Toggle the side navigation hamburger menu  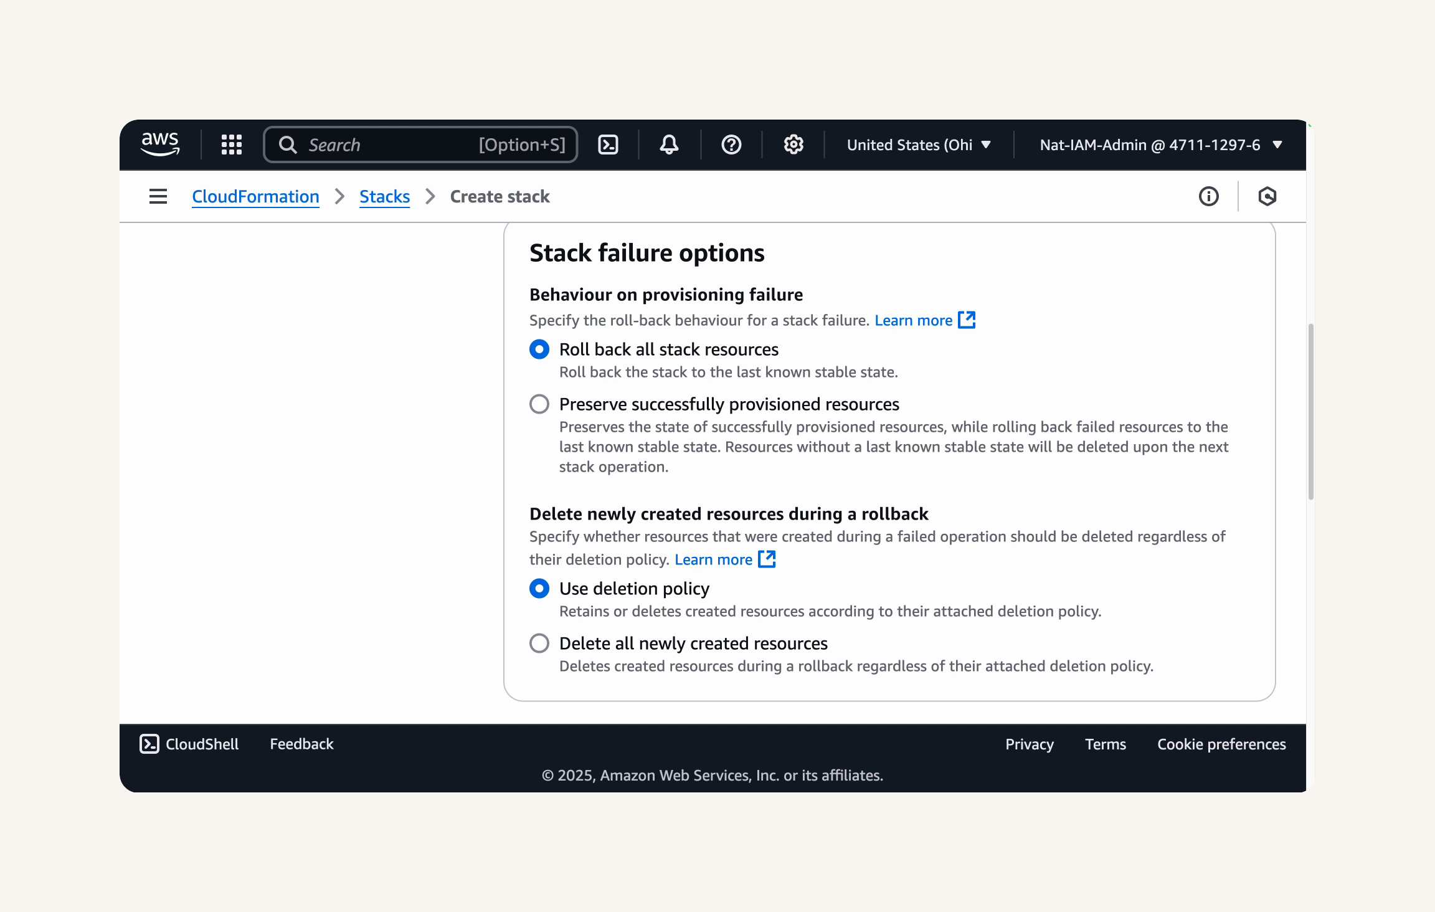[x=158, y=196]
